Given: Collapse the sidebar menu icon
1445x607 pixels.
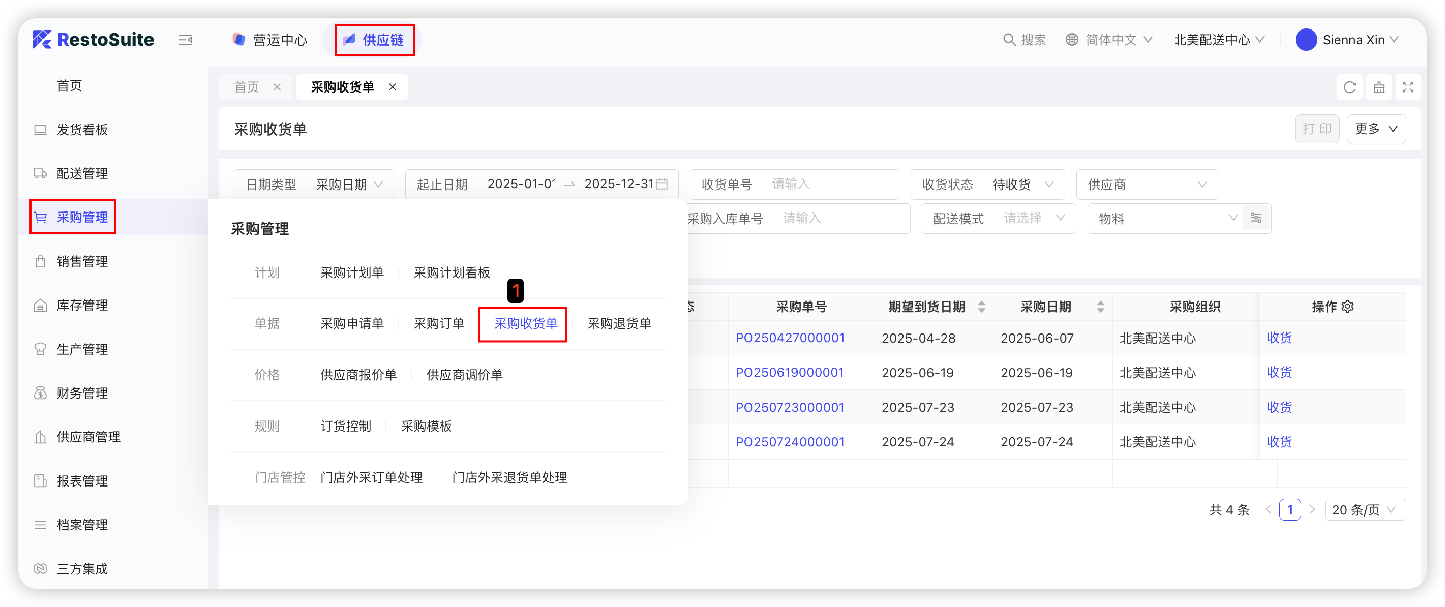Looking at the screenshot, I should click(186, 40).
